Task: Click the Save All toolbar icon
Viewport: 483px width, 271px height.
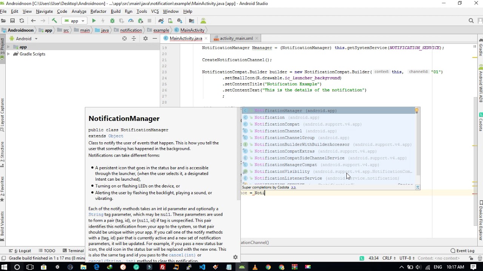Action: click(x=12, y=21)
